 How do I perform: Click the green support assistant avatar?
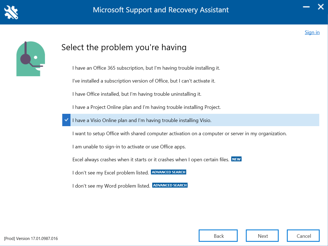(x=30, y=58)
